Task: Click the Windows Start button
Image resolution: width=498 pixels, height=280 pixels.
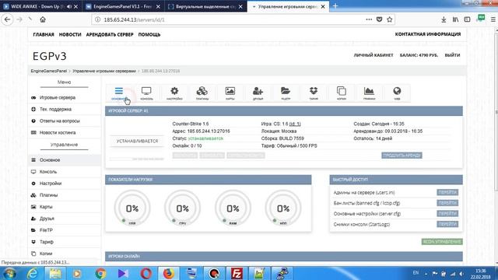Action: 10,273
